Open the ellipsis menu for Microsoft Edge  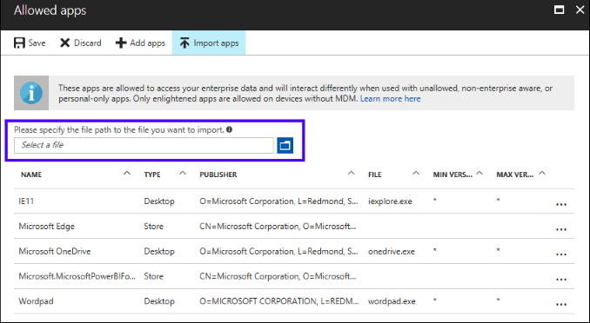(561, 229)
